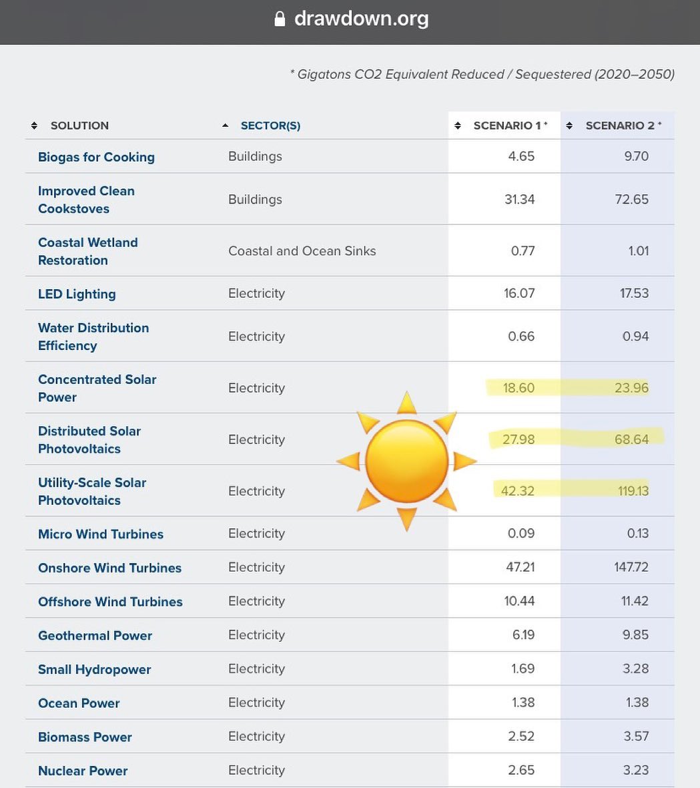Select Scenario 2 value 119.13
This screenshot has height=788, width=700.
(x=633, y=491)
